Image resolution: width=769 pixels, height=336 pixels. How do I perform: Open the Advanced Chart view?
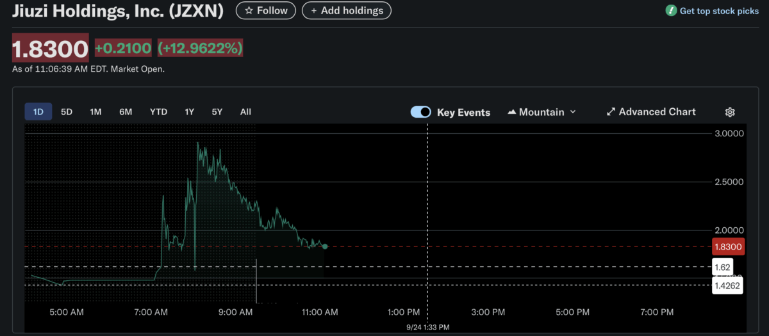[651, 111]
